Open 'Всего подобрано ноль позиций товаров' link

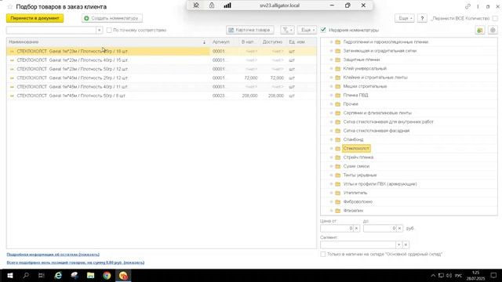pos(75,262)
